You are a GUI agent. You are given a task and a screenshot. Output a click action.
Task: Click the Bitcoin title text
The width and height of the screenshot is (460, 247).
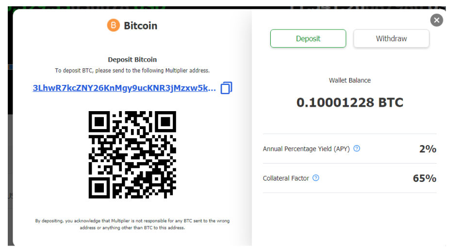[x=141, y=26]
